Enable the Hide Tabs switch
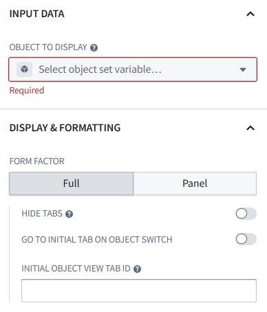267x312 pixels. coord(246,214)
